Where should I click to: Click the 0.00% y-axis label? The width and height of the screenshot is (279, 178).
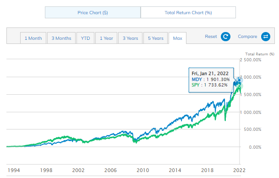coord(255,147)
